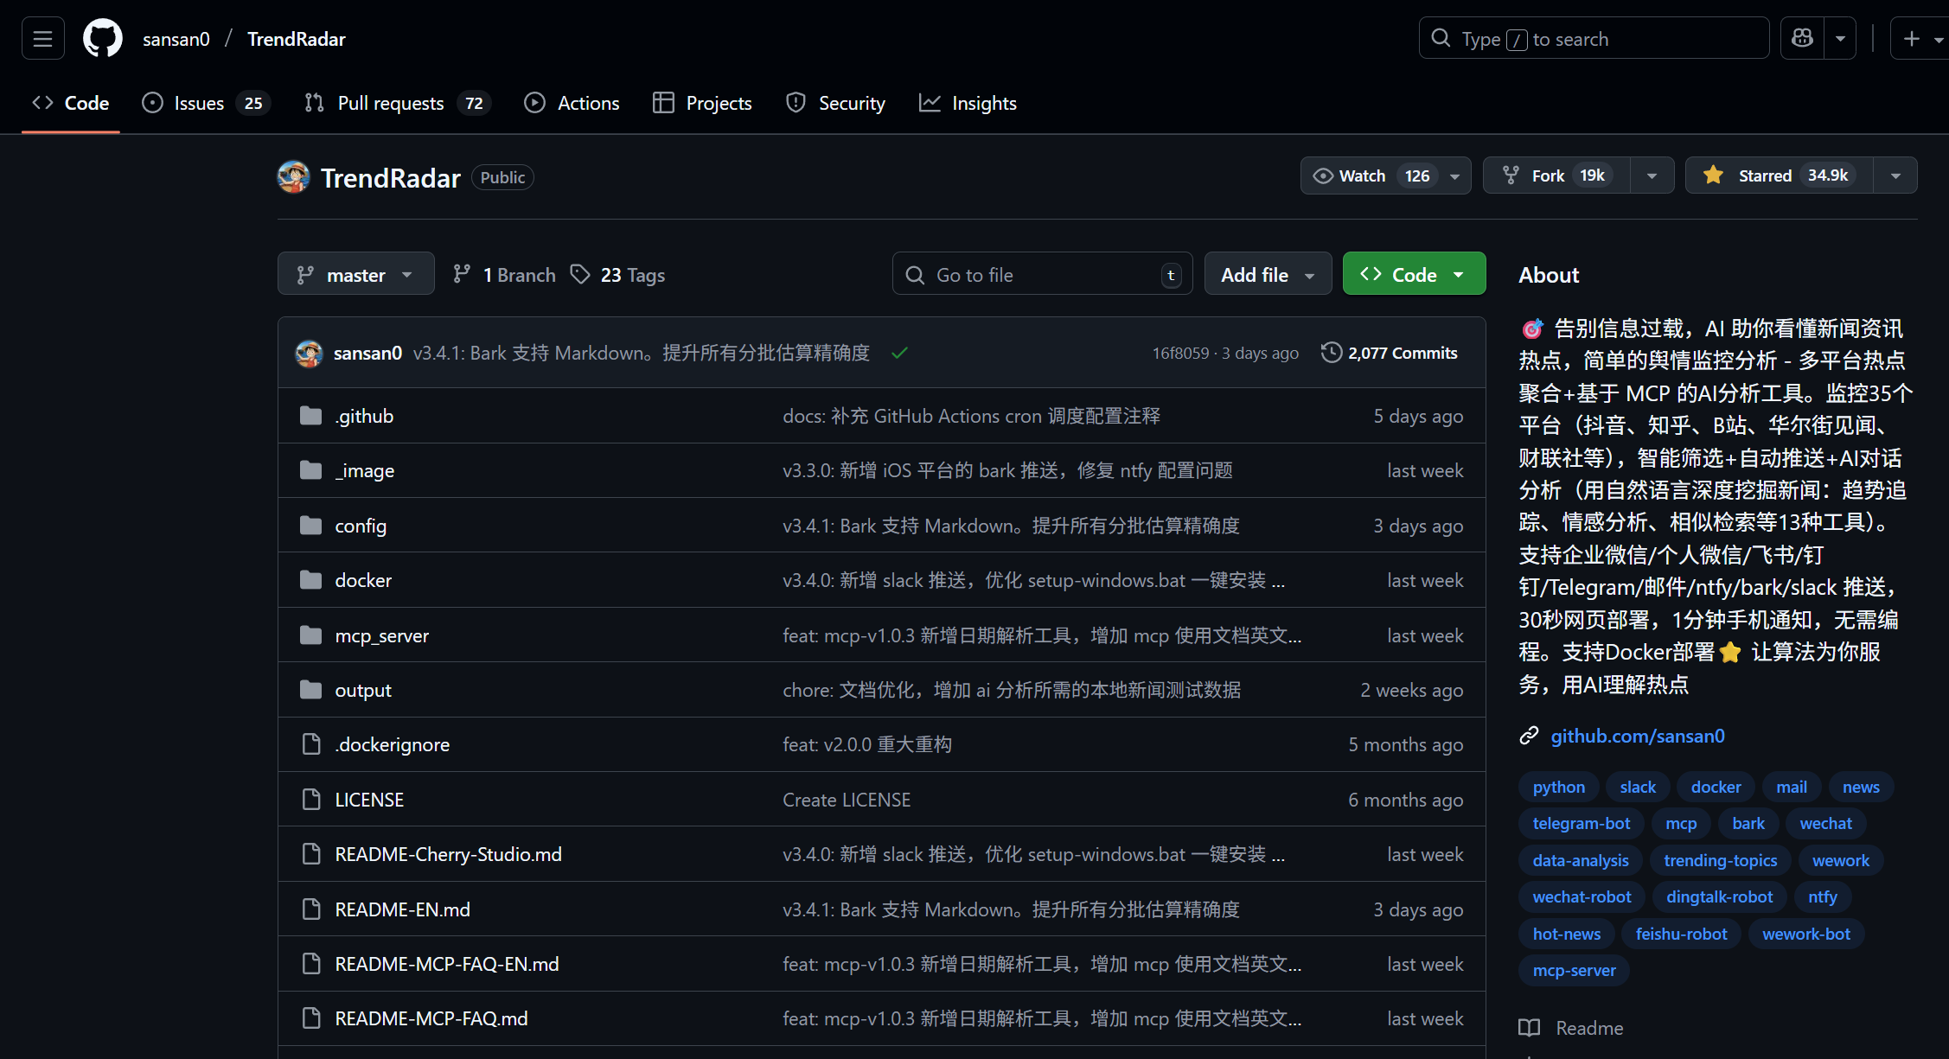Image resolution: width=1949 pixels, height=1059 pixels.
Task: Open the master branch selector dropdown
Action: click(x=355, y=273)
